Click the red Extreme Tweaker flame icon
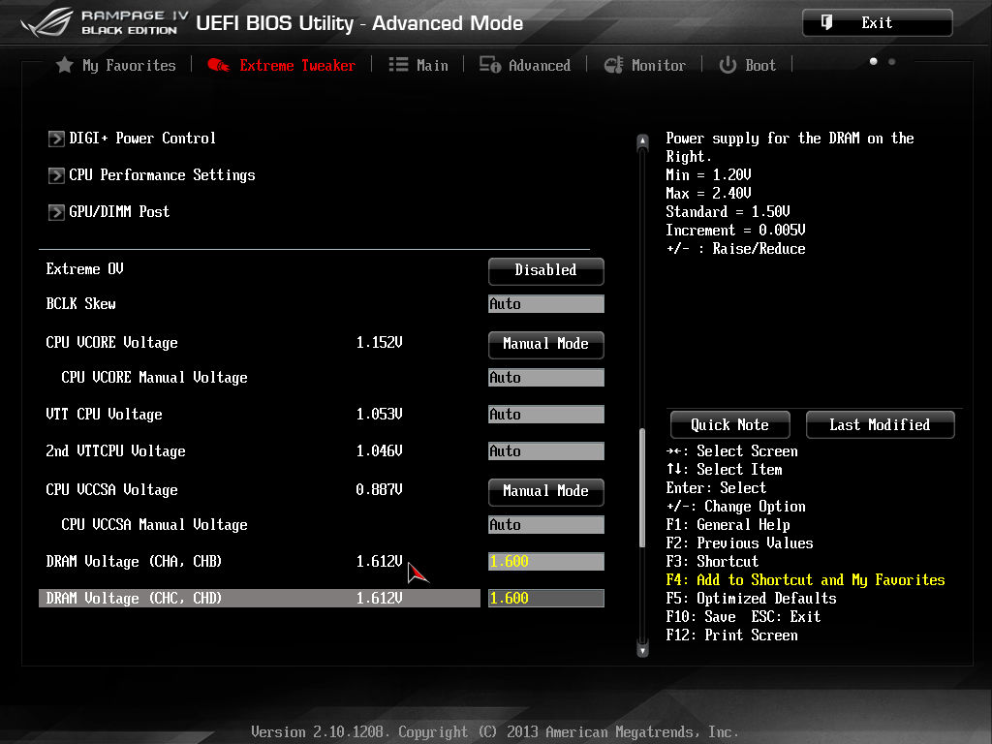The width and height of the screenshot is (992, 744). [x=218, y=65]
